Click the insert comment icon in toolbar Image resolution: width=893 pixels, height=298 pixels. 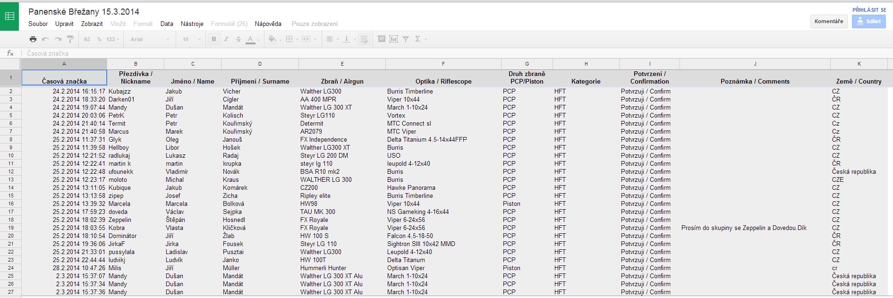pyautogui.click(x=381, y=39)
